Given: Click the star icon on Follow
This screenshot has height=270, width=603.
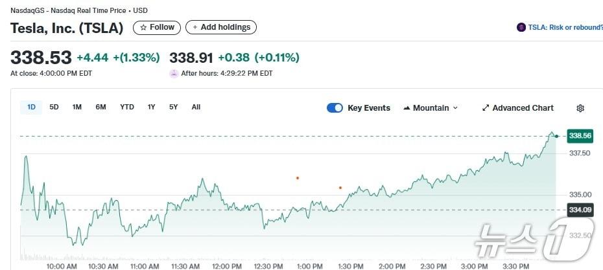Looking at the screenshot, I should (x=143, y=27).
